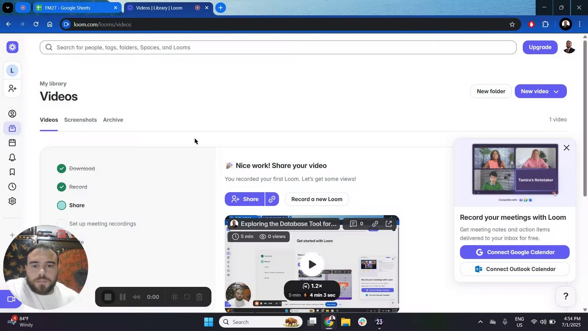Expand the New video dropdown
Screen dimensions: 588x331
(556, 91)
